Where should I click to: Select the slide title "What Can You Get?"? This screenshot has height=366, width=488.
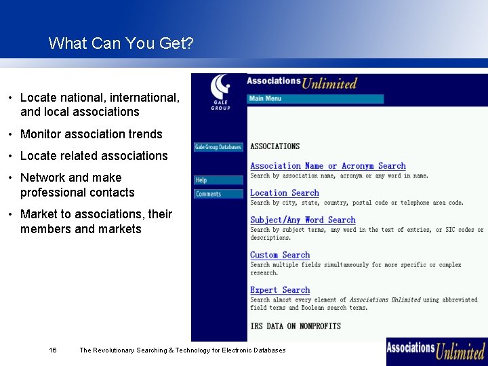(121, 43)
